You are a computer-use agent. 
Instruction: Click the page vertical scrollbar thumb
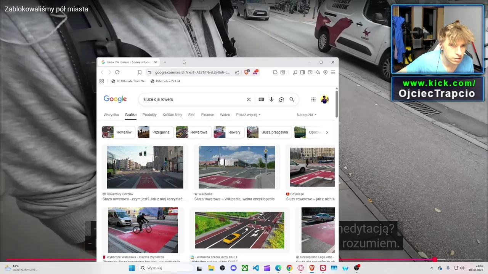pyautogui.click(x=337, y=104)
